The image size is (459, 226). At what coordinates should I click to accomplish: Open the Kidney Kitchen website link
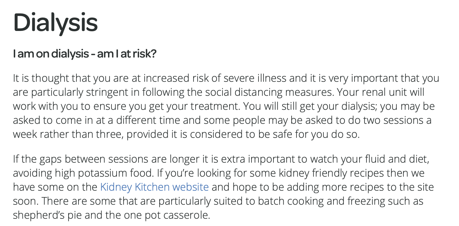[154, 187]
